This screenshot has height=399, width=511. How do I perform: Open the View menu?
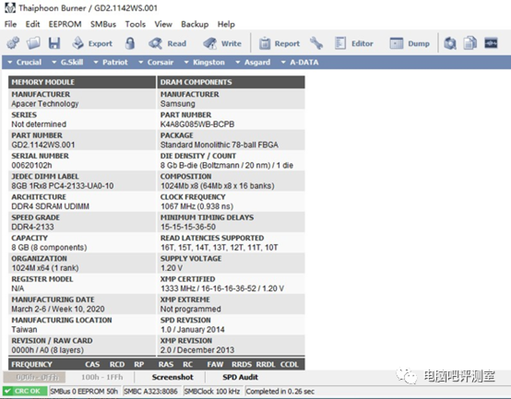click(163, 24)
